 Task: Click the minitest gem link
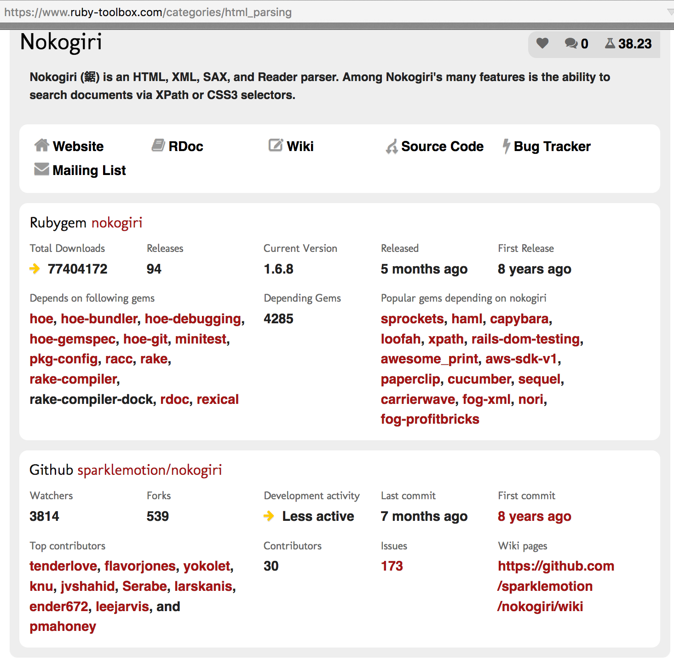click(x=201, y=339)
